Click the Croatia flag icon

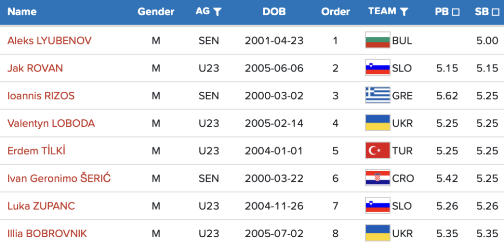(x=378, y=178)
